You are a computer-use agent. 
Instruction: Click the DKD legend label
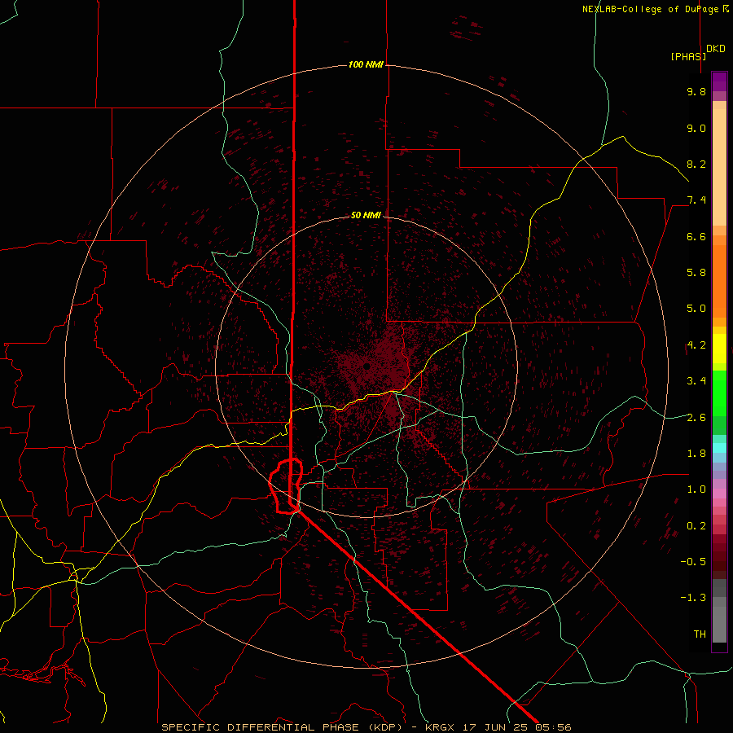716,49
